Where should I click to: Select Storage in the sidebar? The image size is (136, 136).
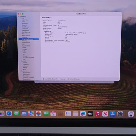(25, 56)
